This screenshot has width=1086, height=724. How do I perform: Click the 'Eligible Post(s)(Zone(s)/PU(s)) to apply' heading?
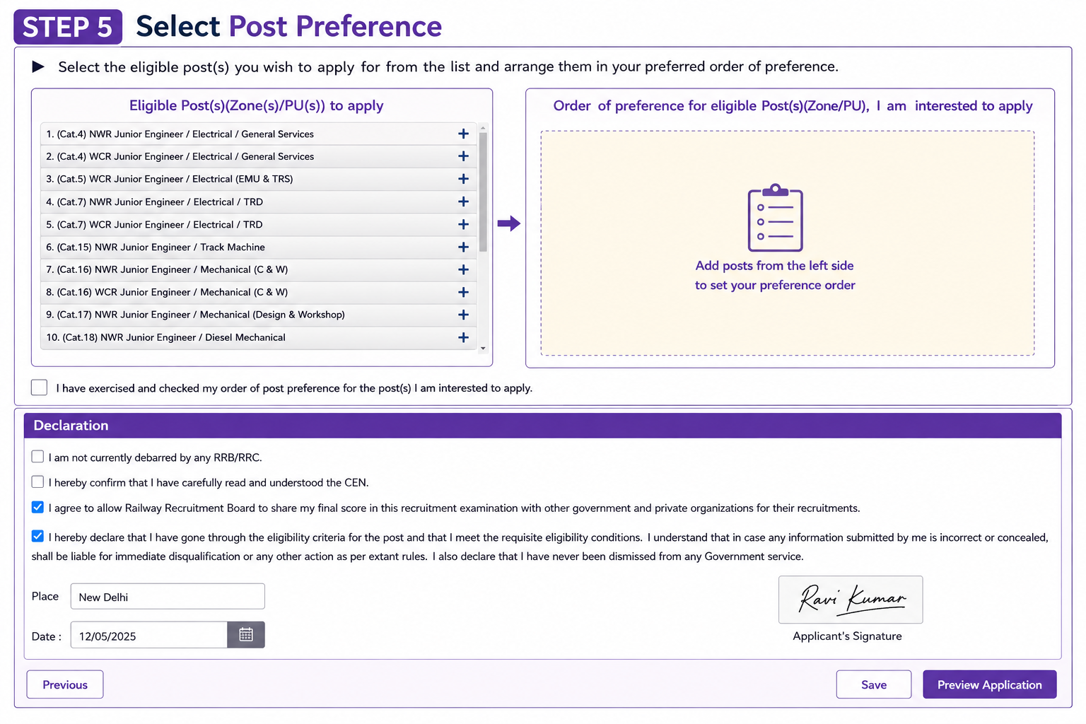coord(257,105)
